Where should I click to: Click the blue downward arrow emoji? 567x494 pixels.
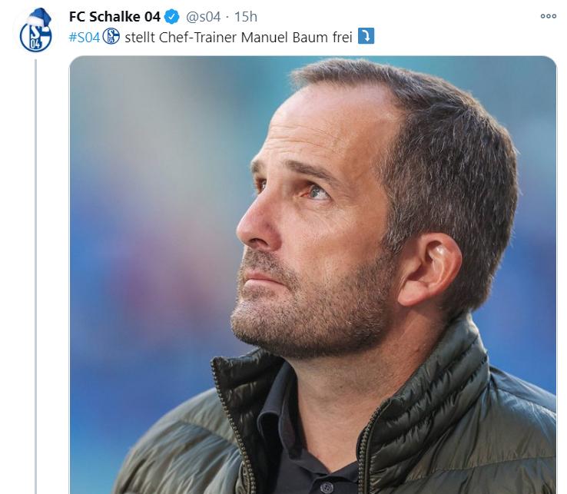[366, 36]
